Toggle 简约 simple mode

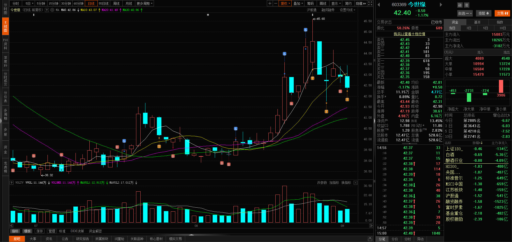348,3
